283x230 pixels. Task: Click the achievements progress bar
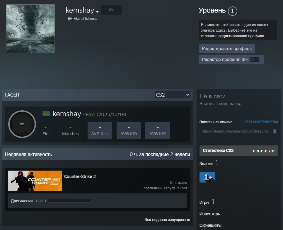(x=70, y=201)
